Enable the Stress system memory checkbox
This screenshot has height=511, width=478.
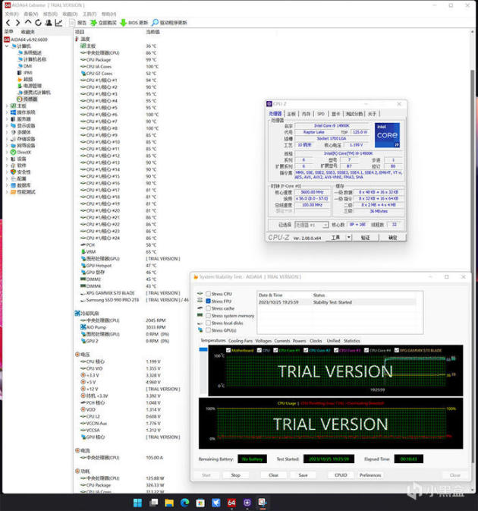[x=209, y=315]
